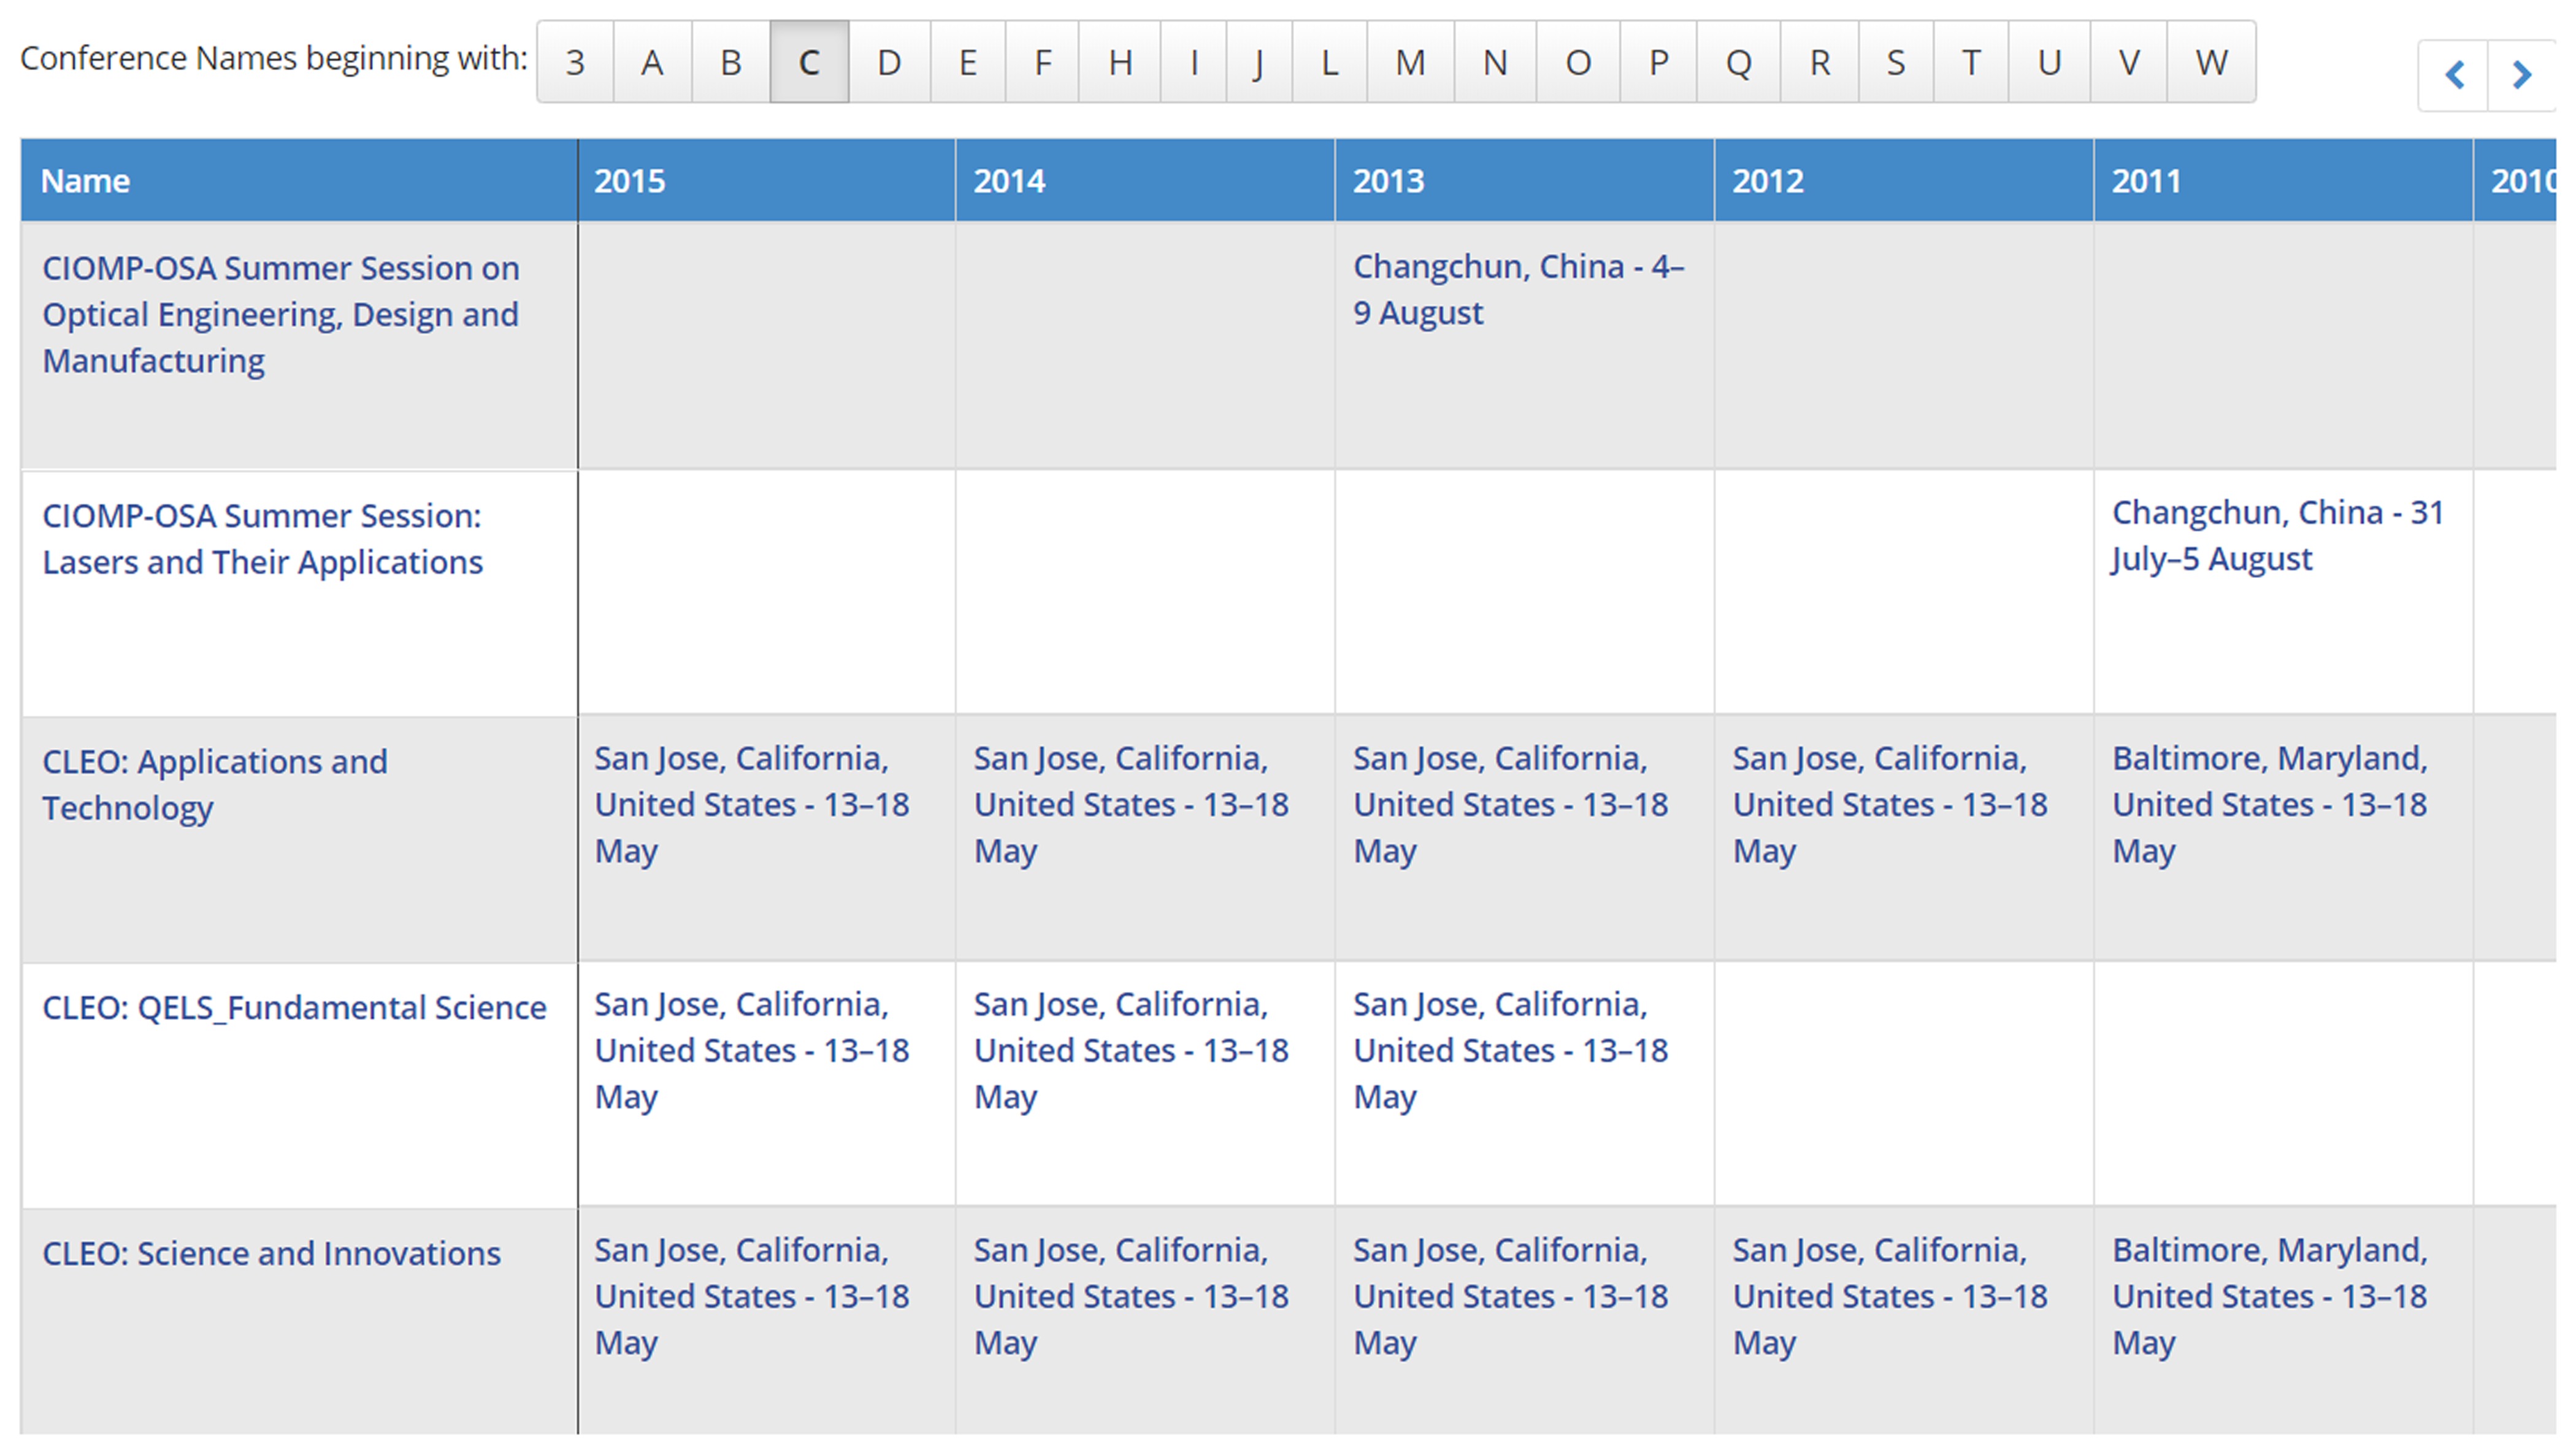Filter conference names beginning with B
The image size is (2576, 1454).
click(731, 62)
